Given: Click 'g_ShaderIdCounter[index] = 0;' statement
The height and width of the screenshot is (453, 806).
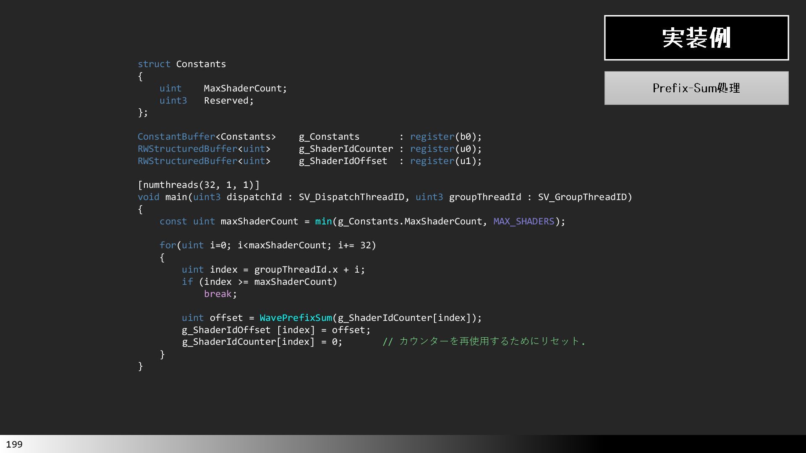Looking at the screenshot, I should 262,342.
